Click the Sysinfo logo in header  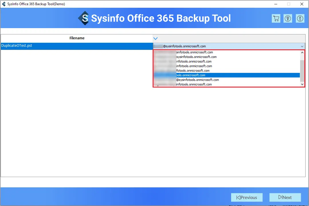pyautogui.click(x=83, y=18)
